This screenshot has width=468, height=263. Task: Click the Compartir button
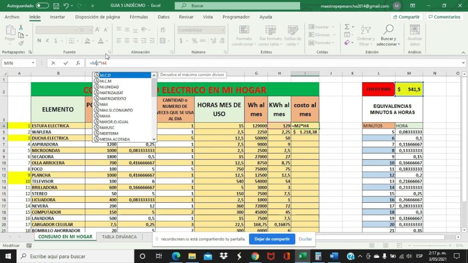406,17
